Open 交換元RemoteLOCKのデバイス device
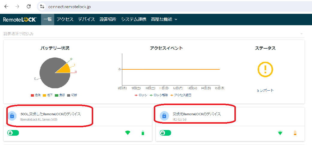Viewport: 312px width, 145px height. pos(197,114)
